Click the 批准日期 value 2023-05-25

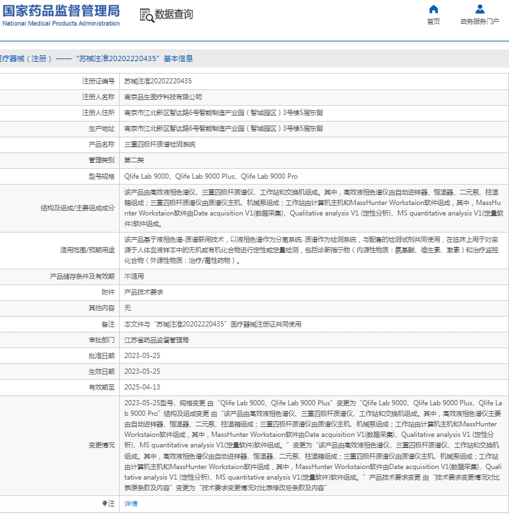(142, 356)
